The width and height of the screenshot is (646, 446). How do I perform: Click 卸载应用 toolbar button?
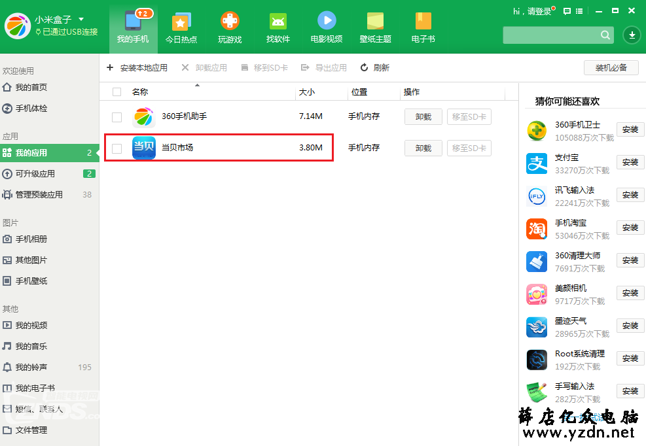205,67
